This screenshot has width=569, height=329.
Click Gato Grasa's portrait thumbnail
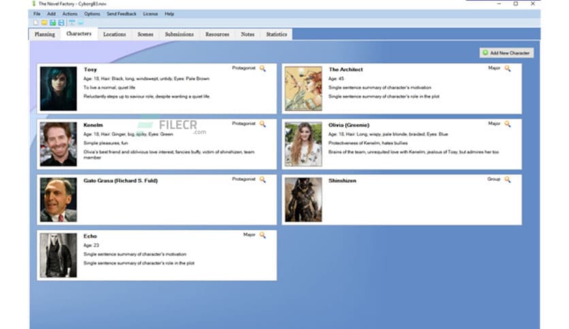click(59, 199)
